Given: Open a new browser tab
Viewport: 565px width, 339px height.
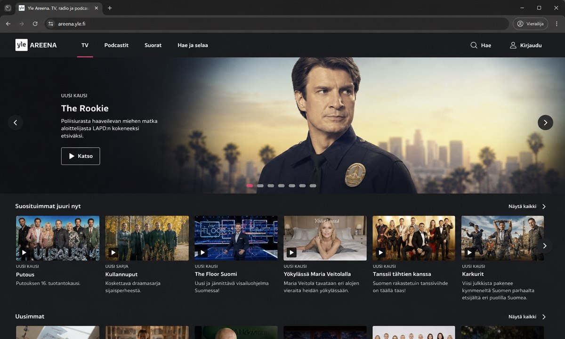Looking at the screenshot, I should click(x=110, y=8).
